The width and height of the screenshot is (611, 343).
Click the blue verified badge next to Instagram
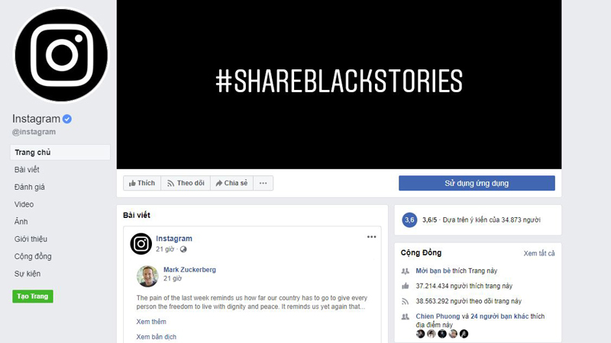tap(67, 119)
